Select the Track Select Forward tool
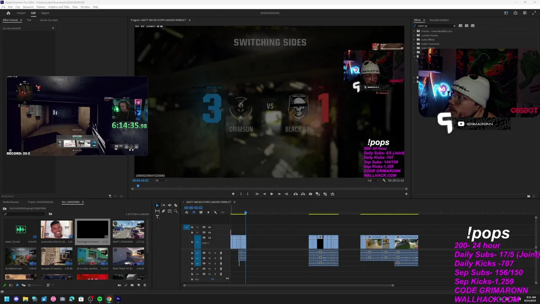The height and width of the screenshot is (304, 540). click(163, 205)
